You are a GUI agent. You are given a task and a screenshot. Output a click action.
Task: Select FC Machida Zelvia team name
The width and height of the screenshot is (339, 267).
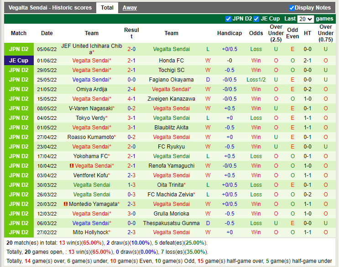171,195
